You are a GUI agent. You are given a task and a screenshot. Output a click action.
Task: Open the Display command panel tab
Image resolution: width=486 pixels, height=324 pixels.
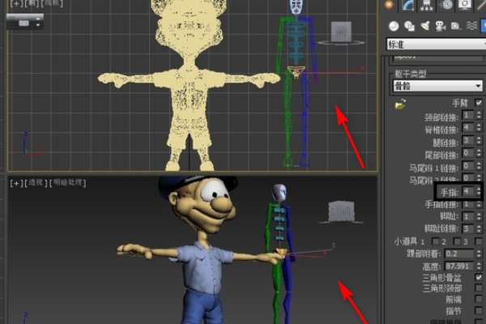(464, 5)
